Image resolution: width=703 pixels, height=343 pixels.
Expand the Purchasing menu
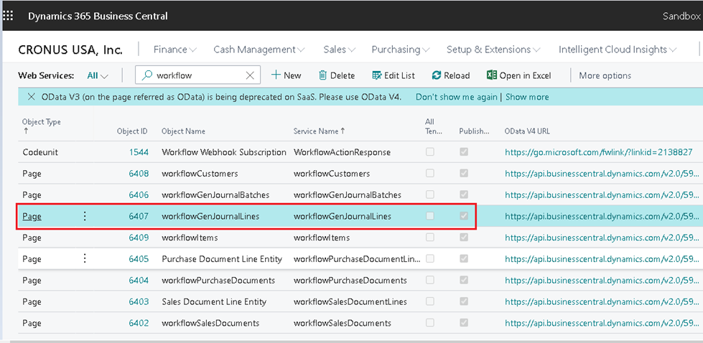pyautogui.click(x=401, y=50)
